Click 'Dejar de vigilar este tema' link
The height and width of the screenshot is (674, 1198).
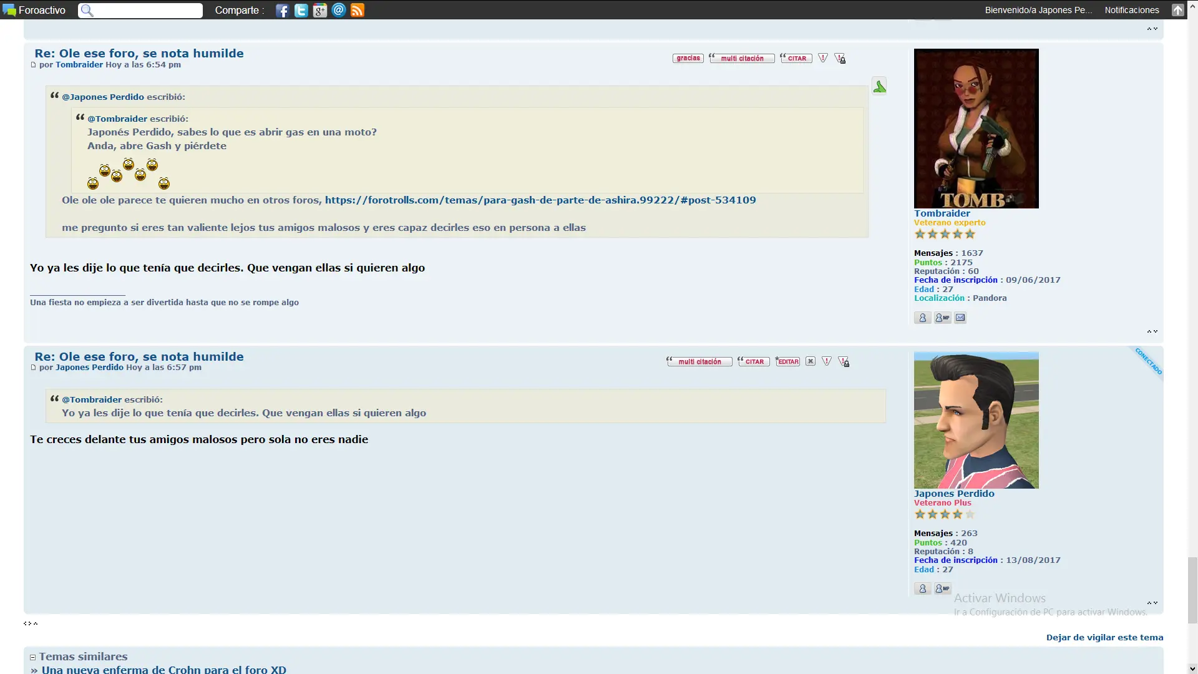point(1104,638)
